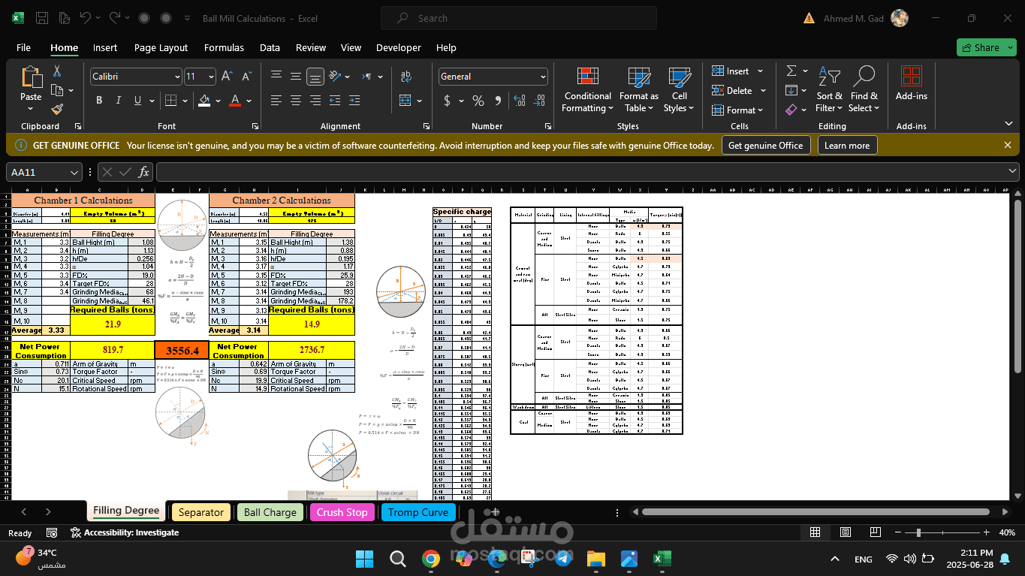The height and width of the screenshot is (576, 1025).
Task: Click Accessibility: Investigate in status bar
Action: point(125,532)
